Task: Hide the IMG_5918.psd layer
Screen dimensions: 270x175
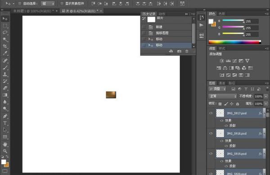Action: (211, 133)
